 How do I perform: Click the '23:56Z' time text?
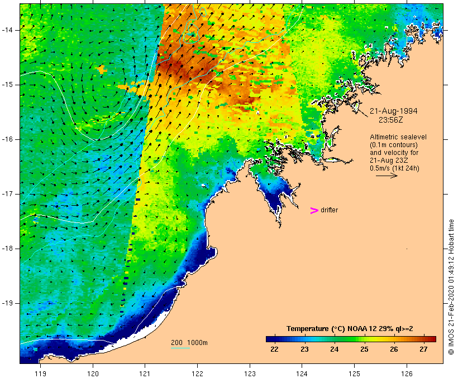(391, 120)
